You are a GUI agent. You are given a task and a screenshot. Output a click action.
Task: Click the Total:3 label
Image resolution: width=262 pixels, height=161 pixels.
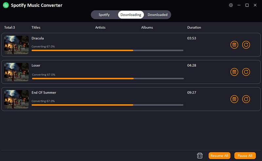coord(9,27)
